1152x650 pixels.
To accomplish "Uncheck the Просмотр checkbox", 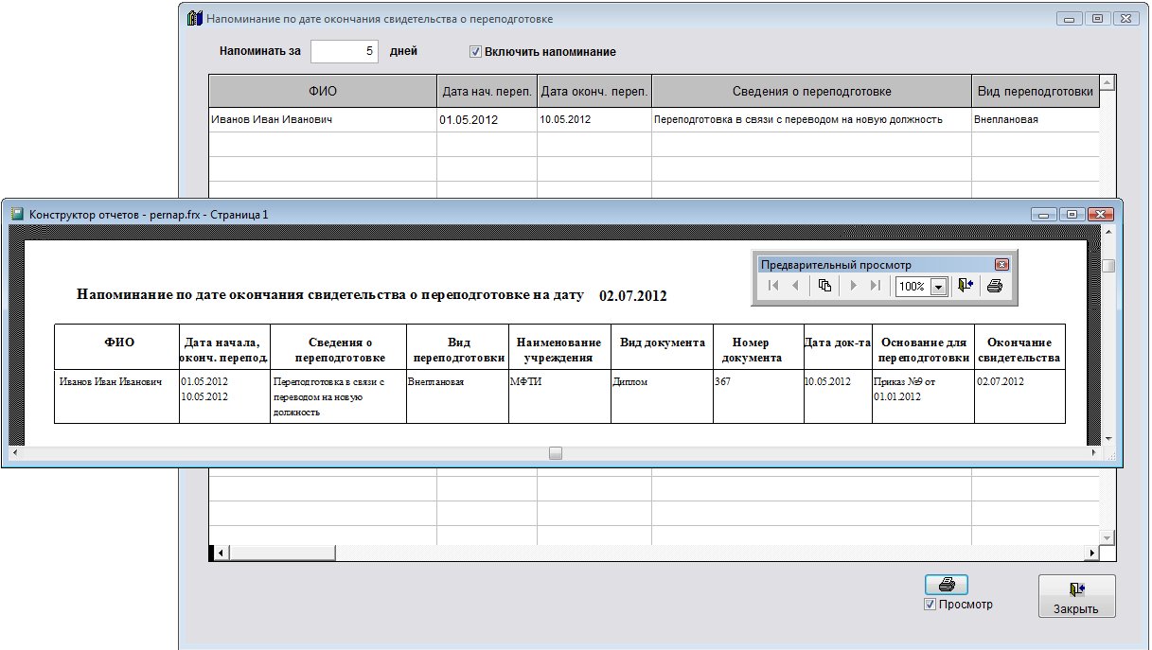I will [930, 605].
